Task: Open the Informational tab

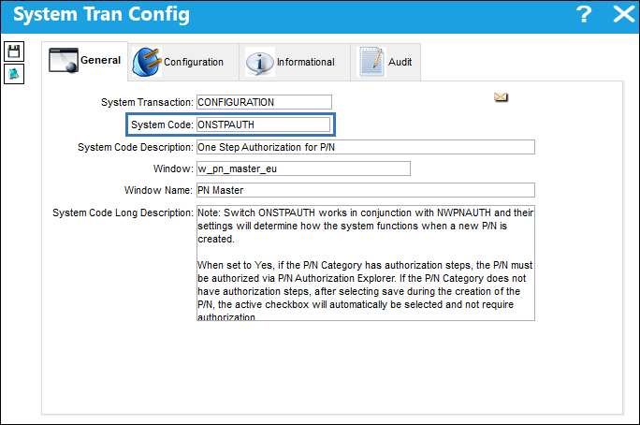Action: point(295,62)
